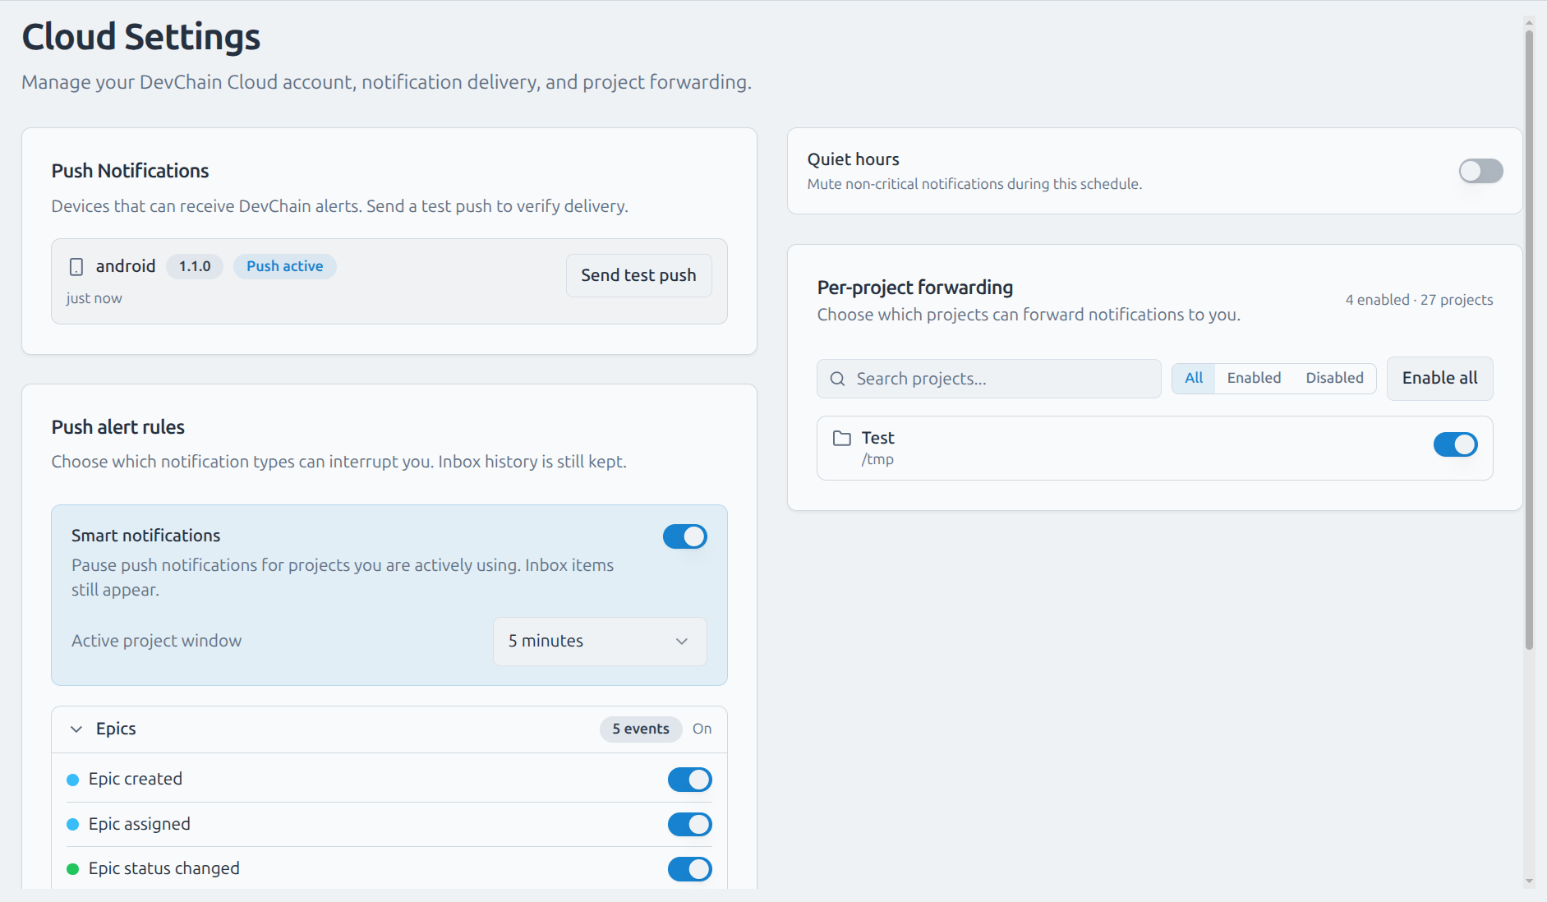Toggle the Epic status changed alert switch
Viewport: 1547px width, 902px height.
[689, 869]
